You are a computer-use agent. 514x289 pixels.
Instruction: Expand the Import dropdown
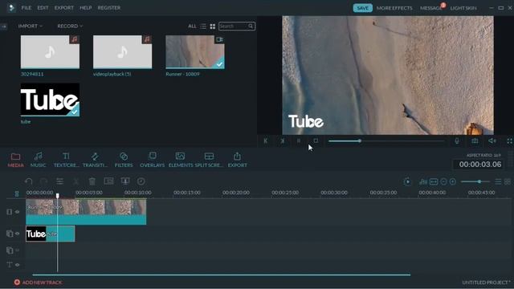(x=30, y=26)
